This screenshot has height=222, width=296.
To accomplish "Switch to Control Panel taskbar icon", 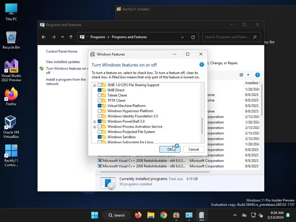I will [x=189, y=215].
